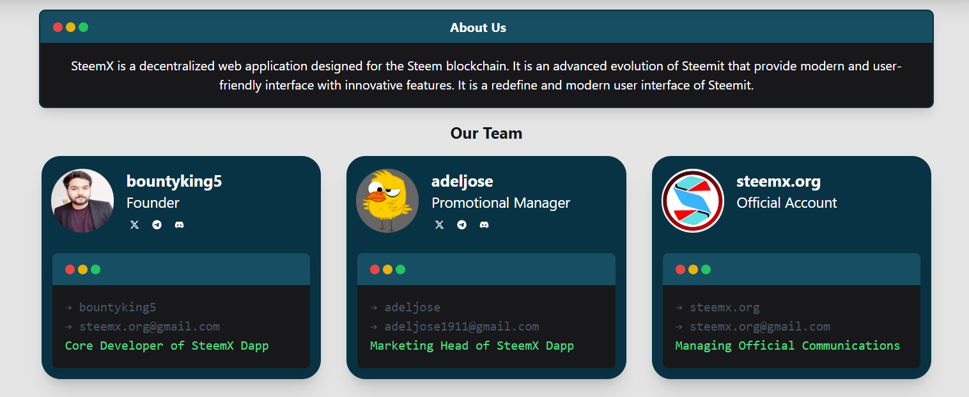Click red dot in steemx.org terminal card
Image resolution: width=969 pixels, height=397 pixels.
(680, 269)
